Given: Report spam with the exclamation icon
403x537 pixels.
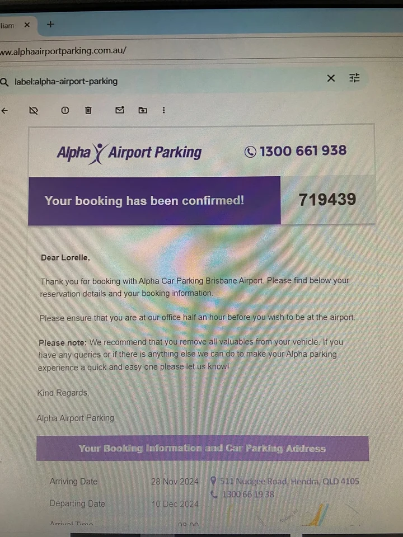Looking at the screenshot, I should point(65,111).
